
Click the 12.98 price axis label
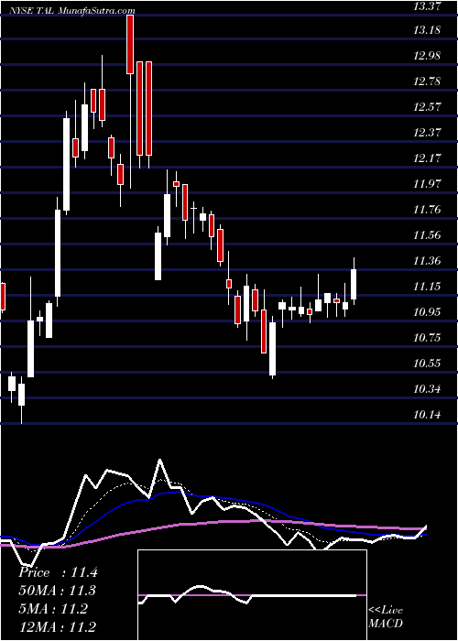(428, 56)
